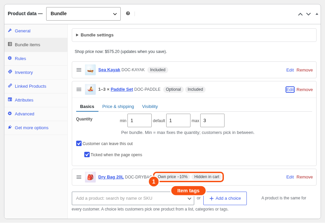
Task: Open the Bundle product type dropdown
Action: [83, 14]
